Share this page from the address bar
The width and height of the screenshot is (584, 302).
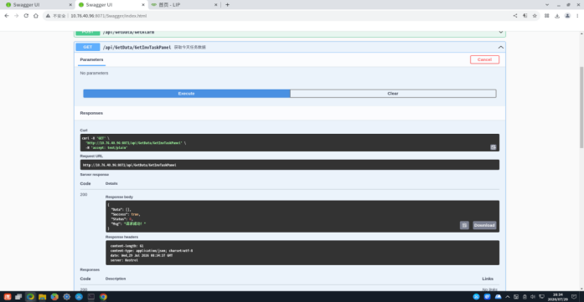pyautogui.click(x=515, y=16)
